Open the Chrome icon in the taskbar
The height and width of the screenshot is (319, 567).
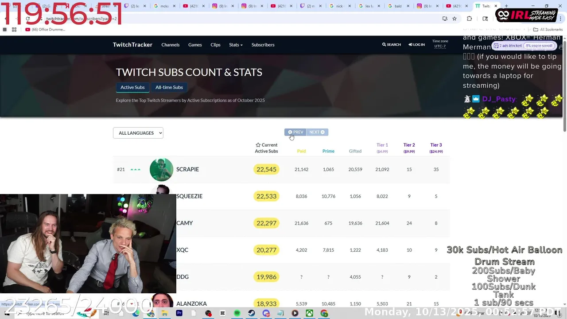click(324, 313)
